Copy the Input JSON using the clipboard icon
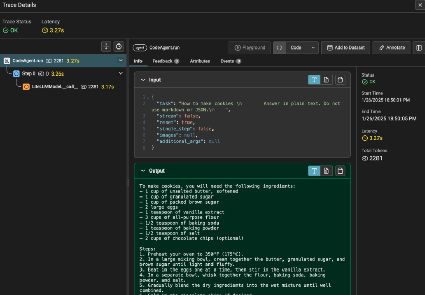 click(340, 80)
